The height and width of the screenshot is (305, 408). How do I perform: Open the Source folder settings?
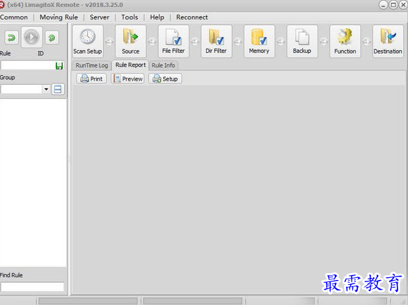pos(131,41)
